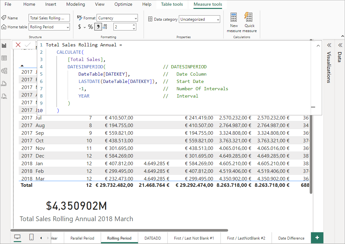
Task: Switch to mobile layout icon
Action: pos(31,237)
